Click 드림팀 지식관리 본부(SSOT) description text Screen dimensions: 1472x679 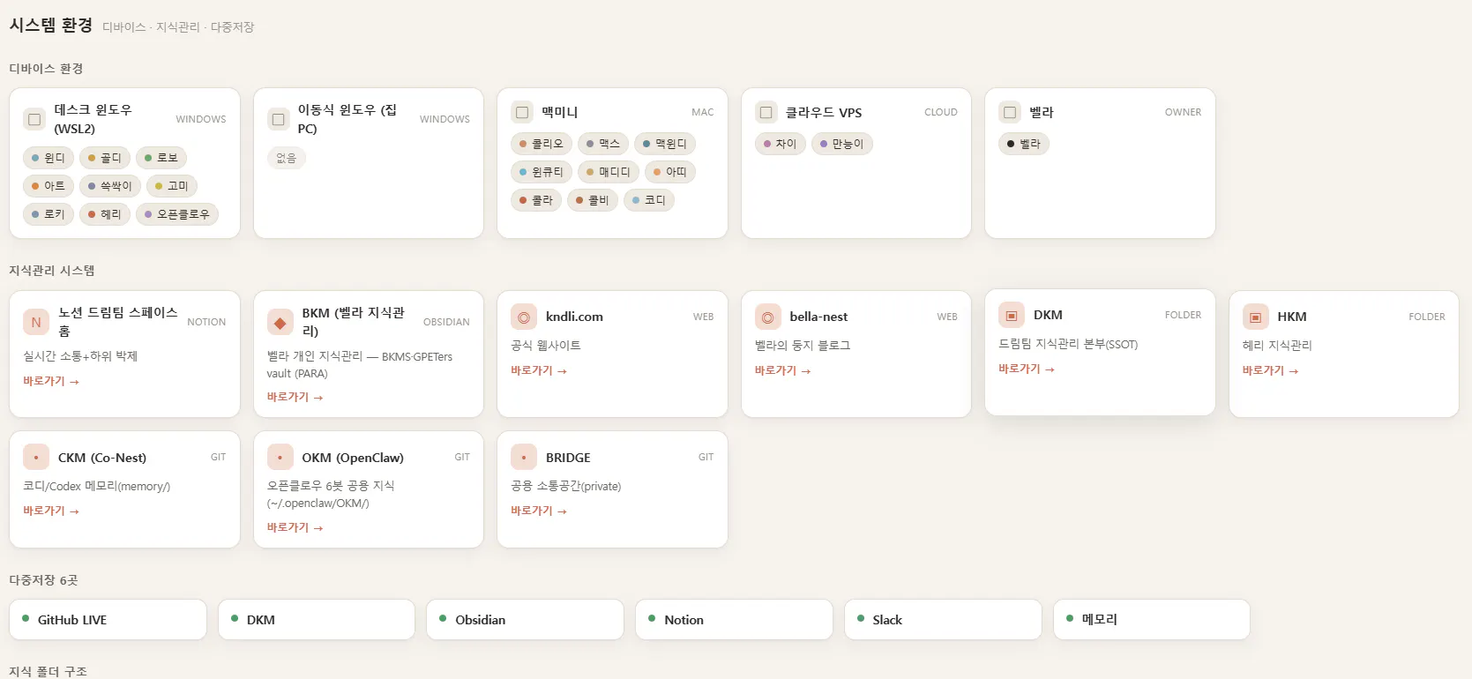coord(1068,344)
